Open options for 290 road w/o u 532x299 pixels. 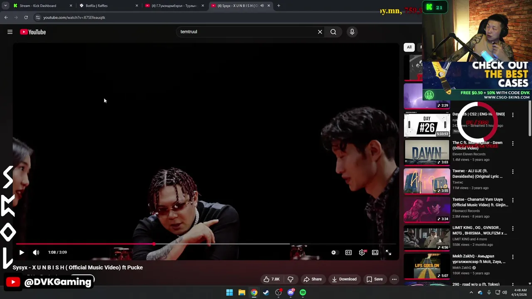[x=513, y=285]
